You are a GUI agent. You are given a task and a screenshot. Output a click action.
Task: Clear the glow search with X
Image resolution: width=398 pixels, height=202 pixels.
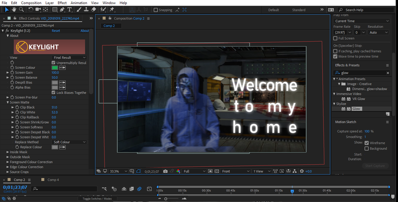coord(388,73)
